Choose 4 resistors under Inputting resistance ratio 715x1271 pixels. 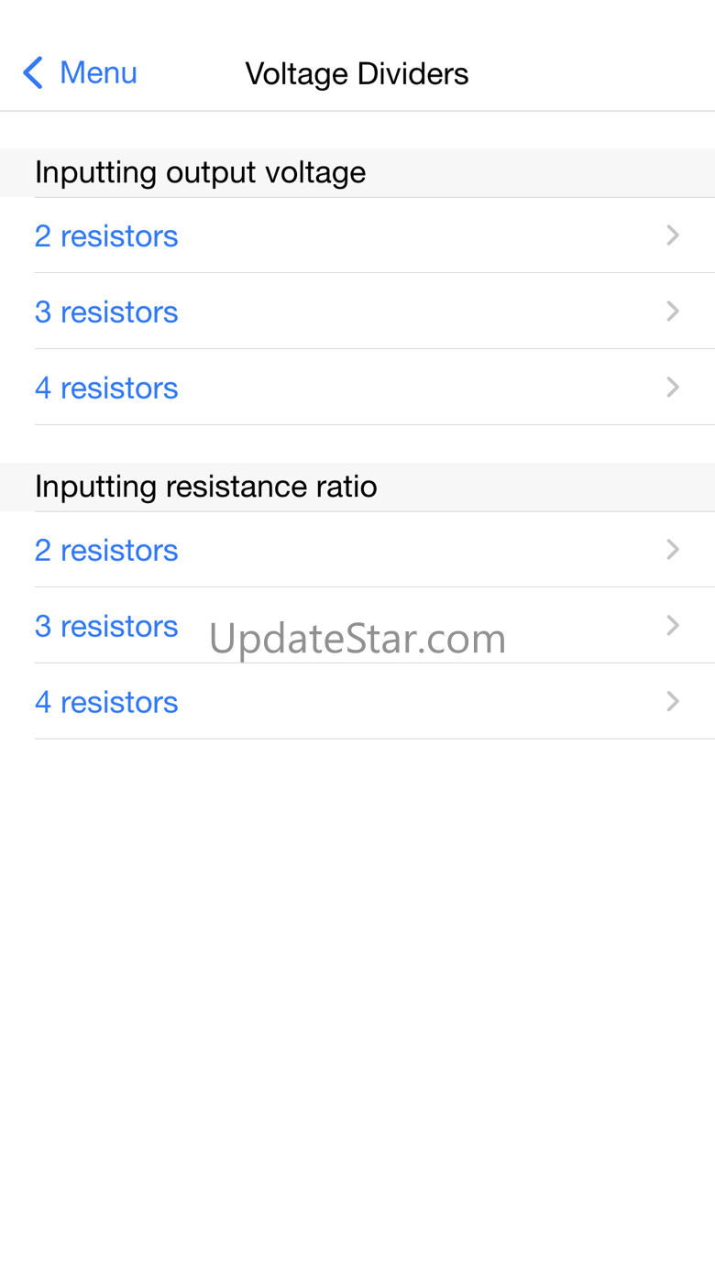(x=106, y=703)
